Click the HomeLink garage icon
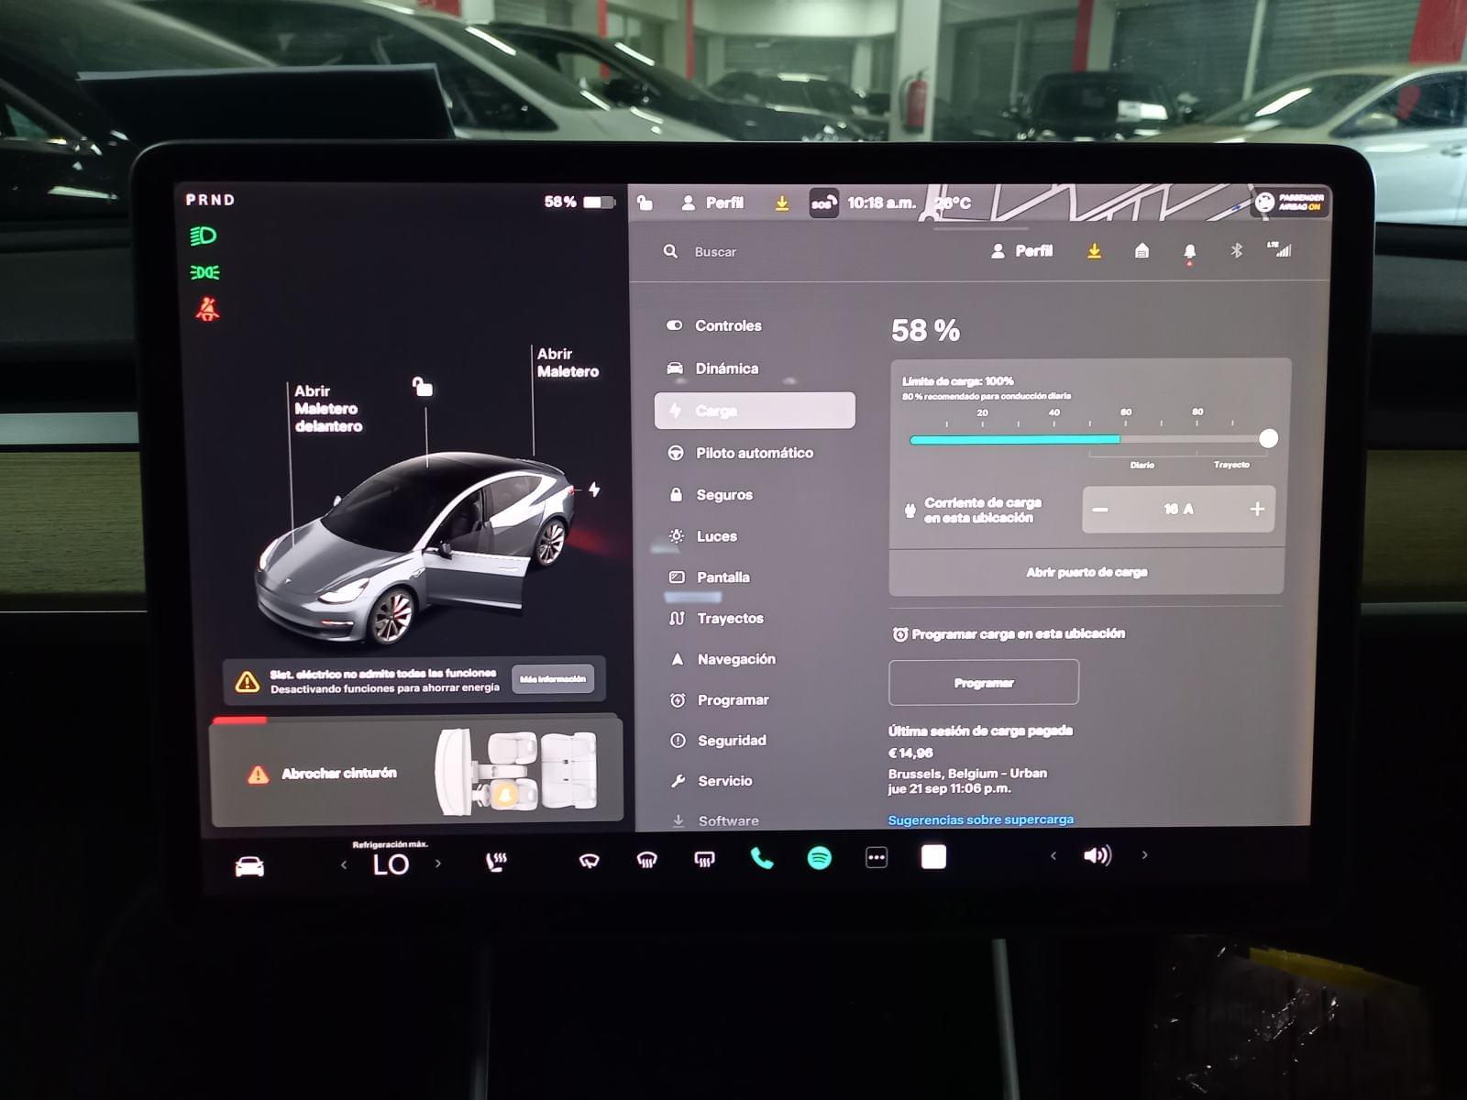Viewport: 1467px width, 1100px height. pyautogui.click(x=1142, y=250)
